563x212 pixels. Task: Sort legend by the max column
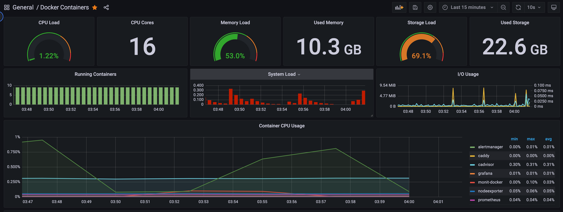coord(531,139)
